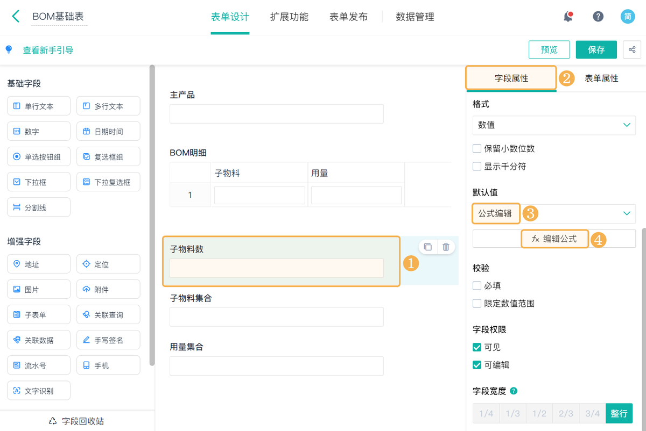
Task: Delete 子物料数 using the trash icon
Action: coord(446,247)
